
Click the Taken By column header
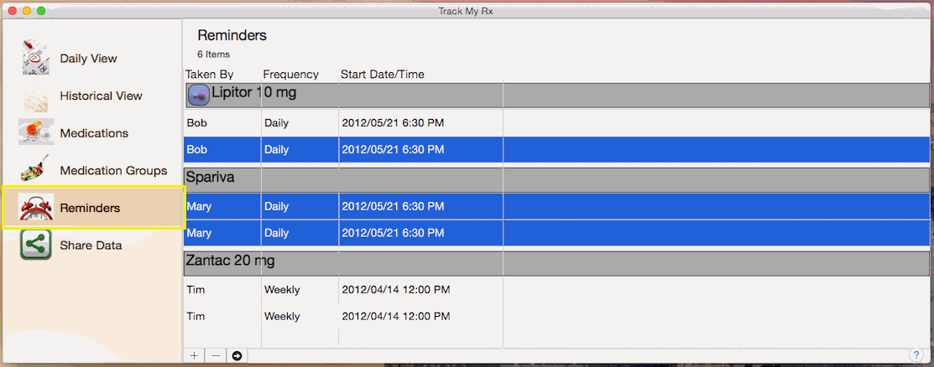(209, 75)
